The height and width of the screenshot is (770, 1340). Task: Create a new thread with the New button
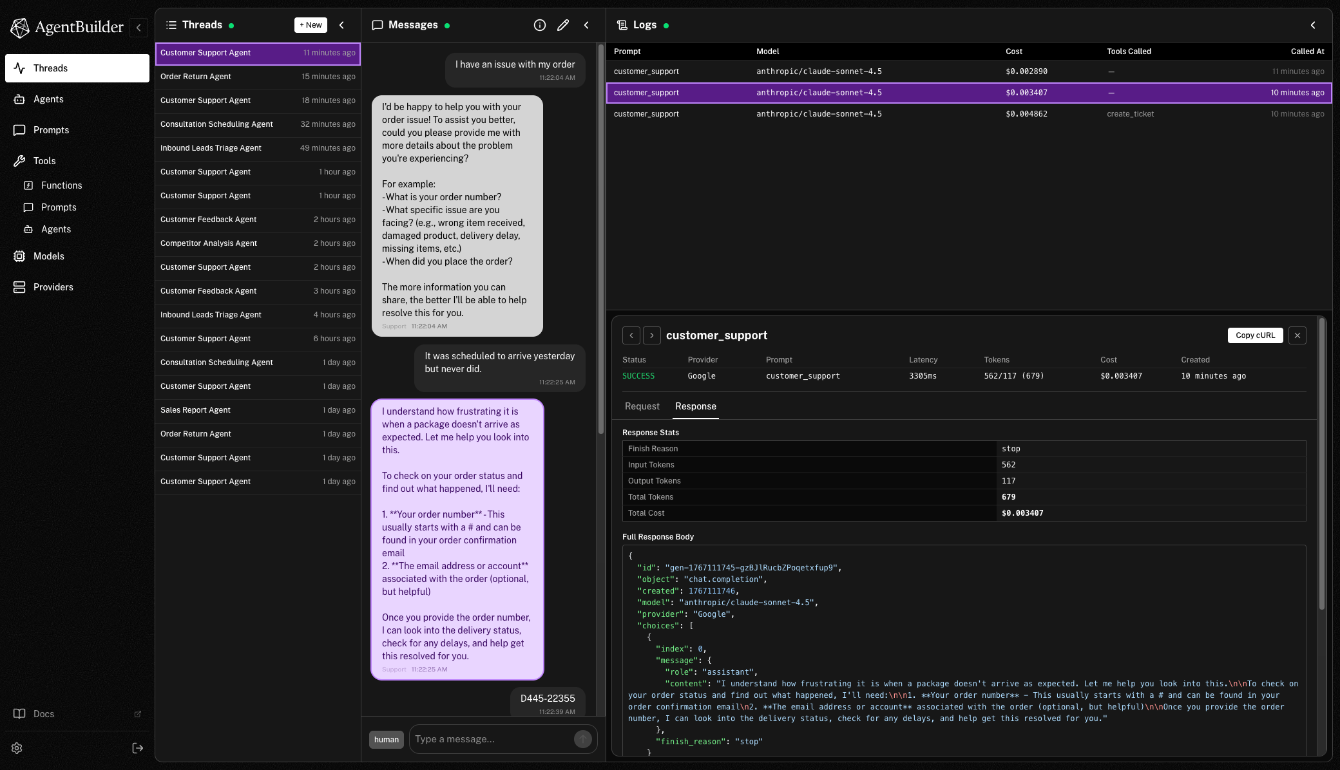tap(311, 24)
